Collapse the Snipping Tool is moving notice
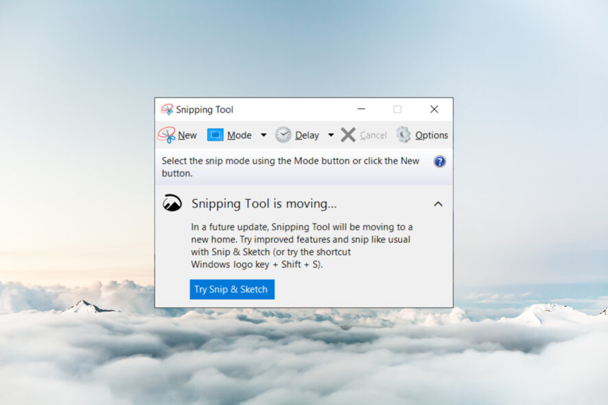This screenshot has height=405, width=608. 439,204
